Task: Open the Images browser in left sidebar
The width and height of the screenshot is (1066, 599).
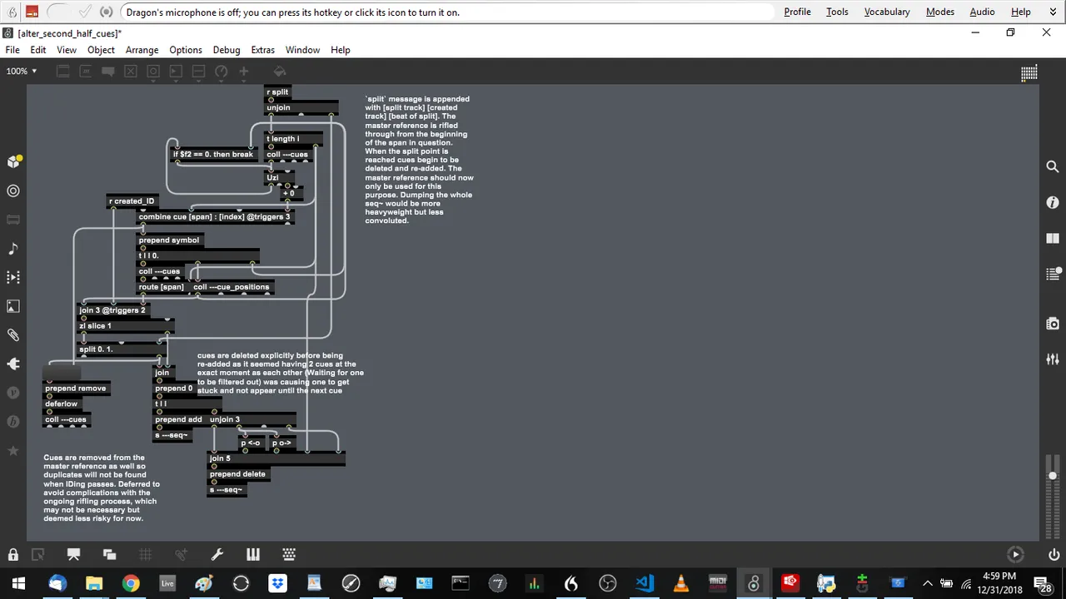Action: pyautogui.click(x=13, y=306)
